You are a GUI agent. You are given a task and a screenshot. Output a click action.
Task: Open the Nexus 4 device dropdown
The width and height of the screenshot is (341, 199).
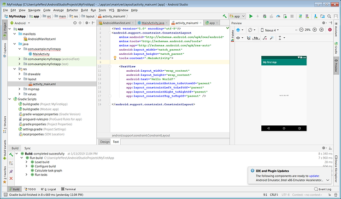(x=270, y=30)
